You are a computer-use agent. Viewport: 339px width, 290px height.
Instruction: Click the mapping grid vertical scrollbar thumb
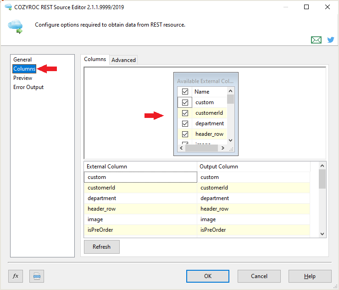322,179
